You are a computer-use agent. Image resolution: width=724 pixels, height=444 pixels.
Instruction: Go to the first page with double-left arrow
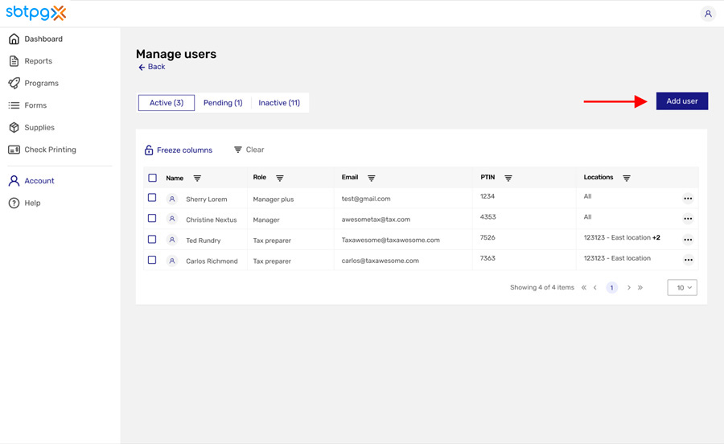tap(584, 287)
